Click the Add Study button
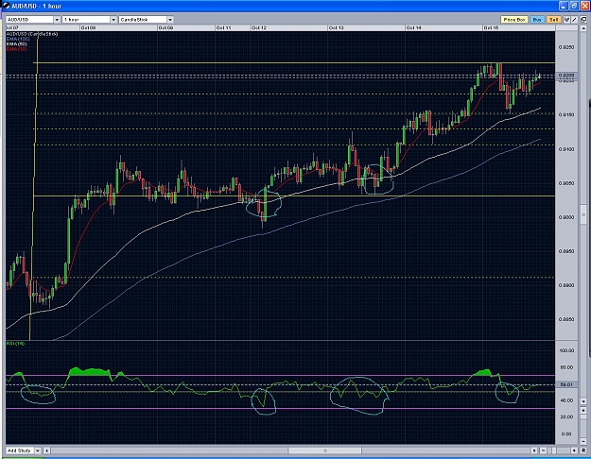The width and height of the screenshot is (591, 459). pos(20,450)
